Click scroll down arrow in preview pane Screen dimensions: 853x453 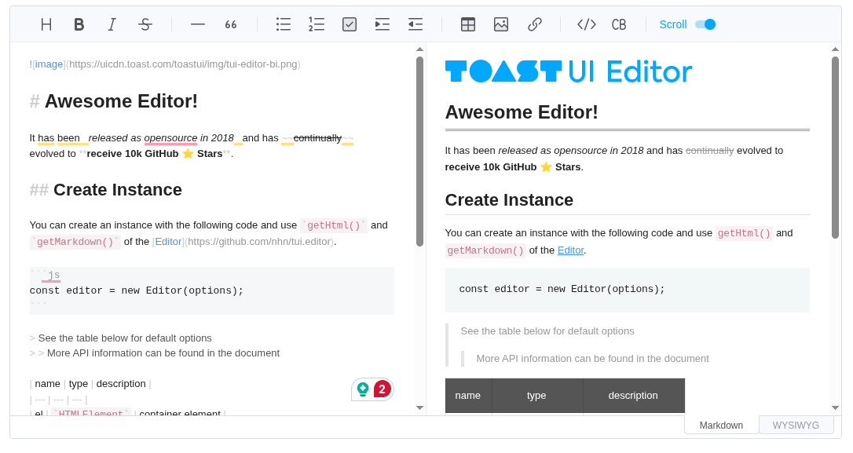click(x=835, y=407)
